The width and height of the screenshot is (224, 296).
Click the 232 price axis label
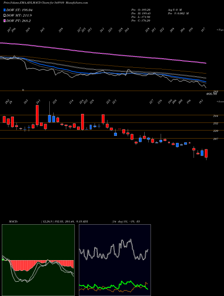(215, 123)
